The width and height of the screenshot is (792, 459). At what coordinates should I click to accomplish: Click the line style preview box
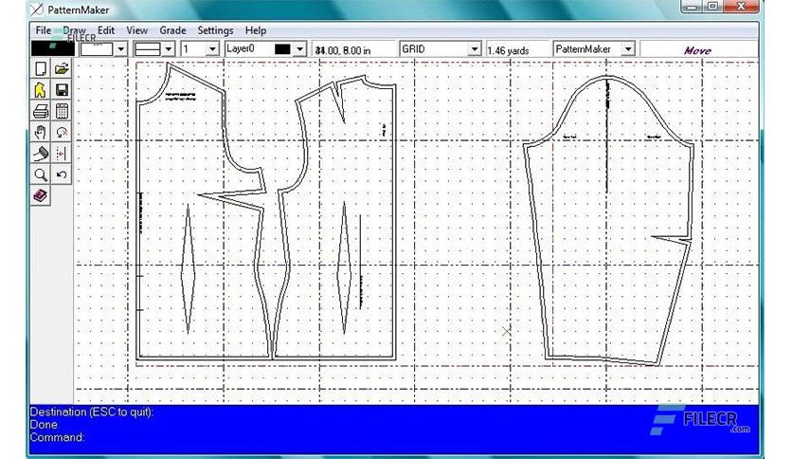click(x=148, y=49)
